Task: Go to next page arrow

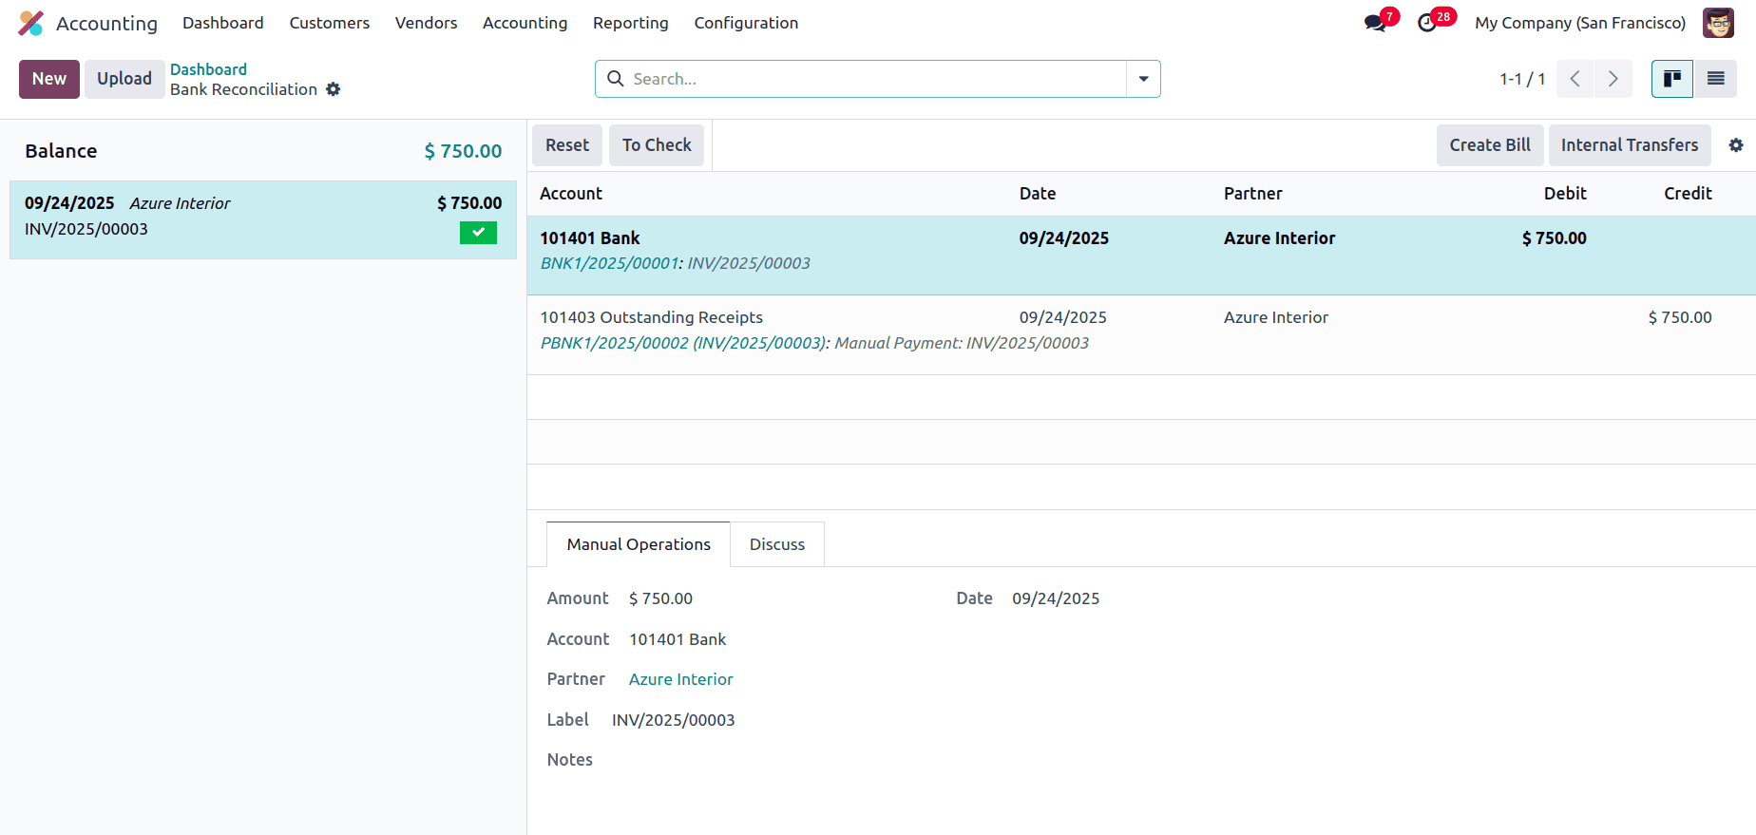Action: coord(1613,79)
